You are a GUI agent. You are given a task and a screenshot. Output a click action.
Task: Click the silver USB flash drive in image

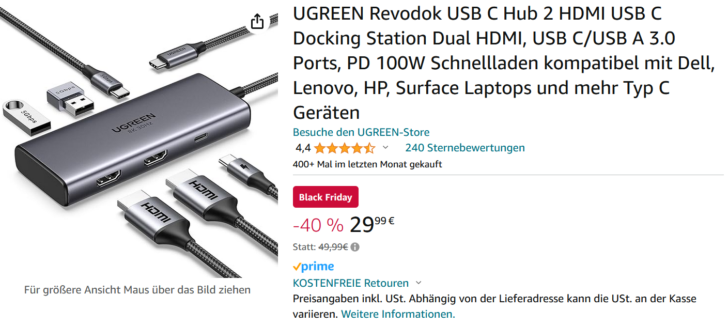[27, 115]
